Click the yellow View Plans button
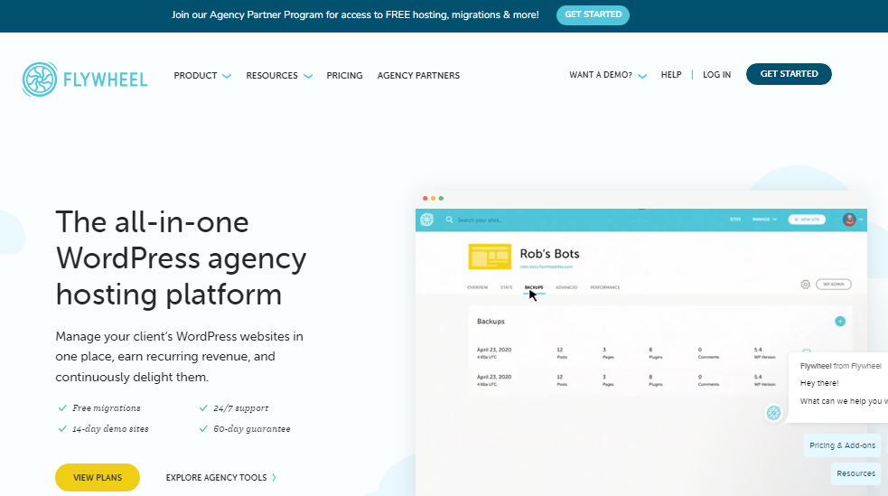 click(98, 477)
